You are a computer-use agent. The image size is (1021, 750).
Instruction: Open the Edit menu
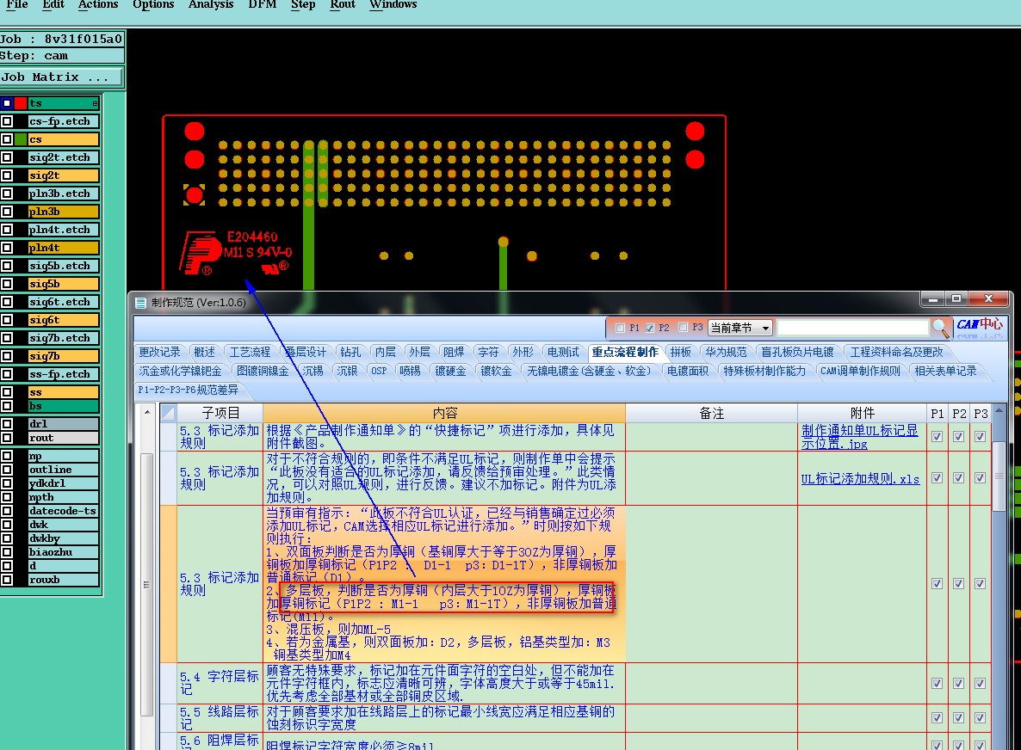coord(53,4)
